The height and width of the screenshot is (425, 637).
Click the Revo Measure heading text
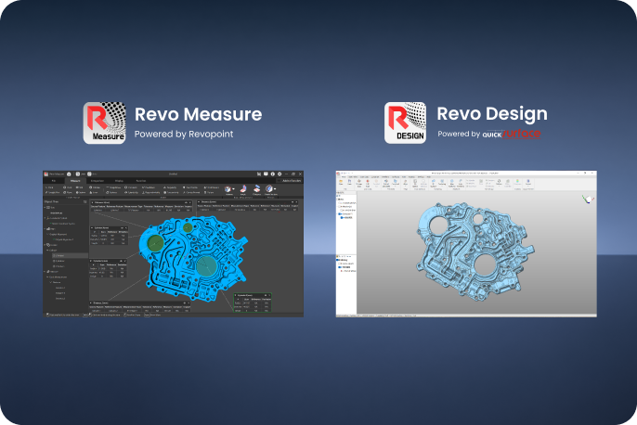[x=199, y=114]
